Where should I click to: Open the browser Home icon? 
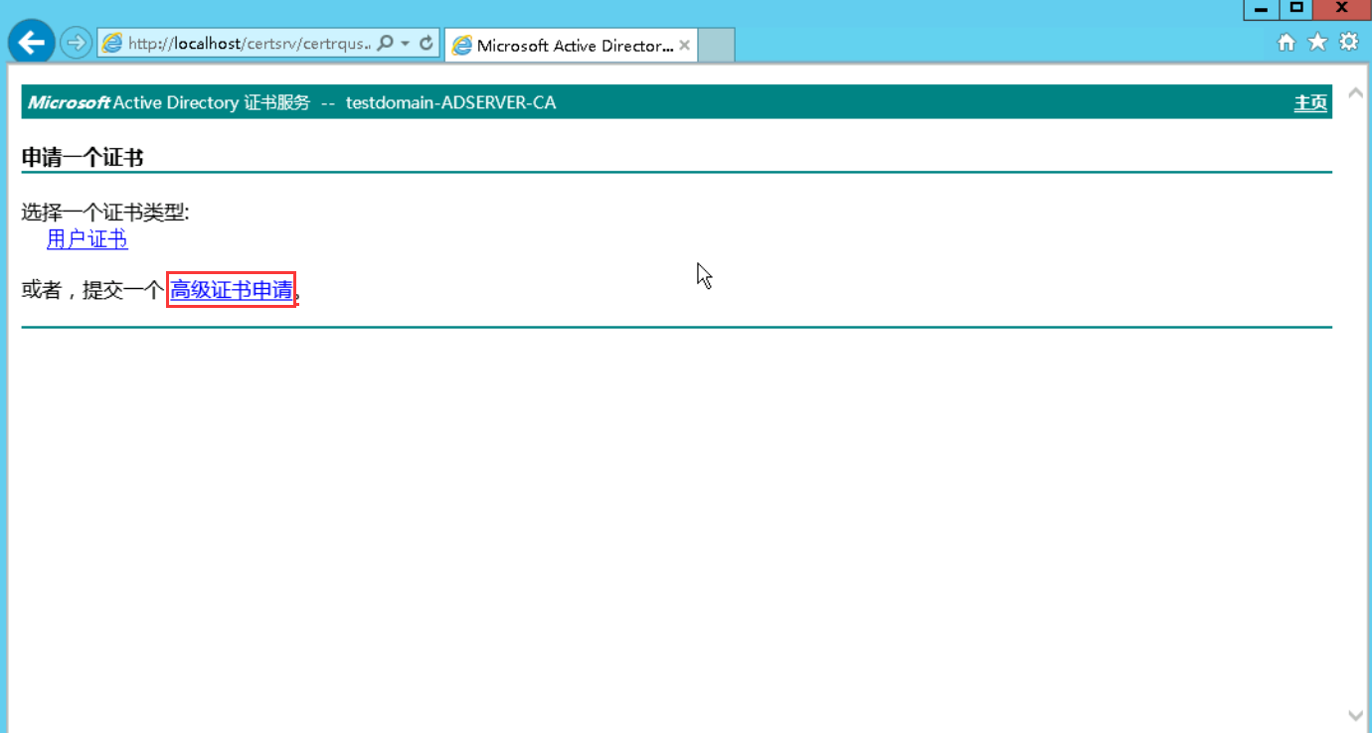click(x=1286, y=42)
